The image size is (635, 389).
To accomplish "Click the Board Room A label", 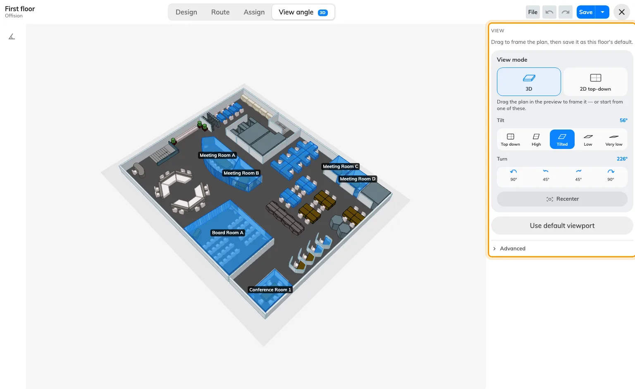I will point(228,233).
